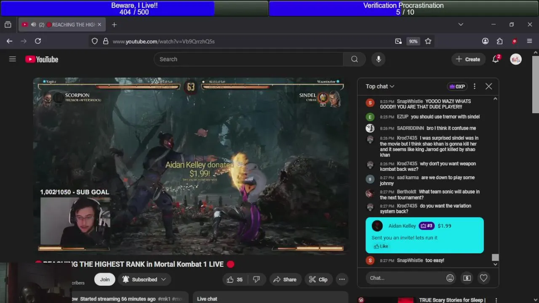Click the sad karma chat avatar
The width and height of the screenshot is (539, 303).
click(370, 179)
